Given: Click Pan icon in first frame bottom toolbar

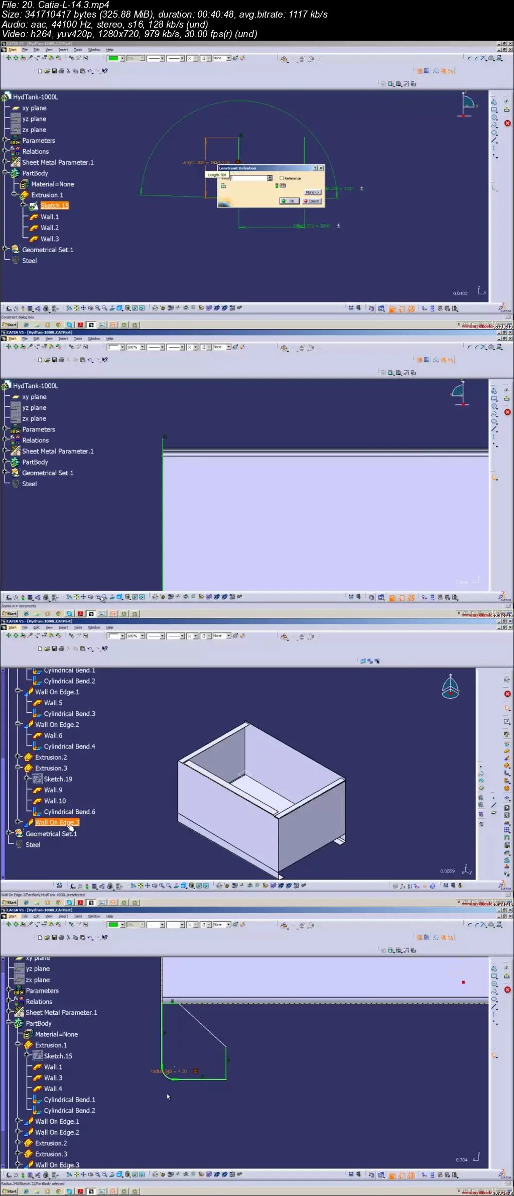Looking at the screenshot, I should [x=83, y=308].
